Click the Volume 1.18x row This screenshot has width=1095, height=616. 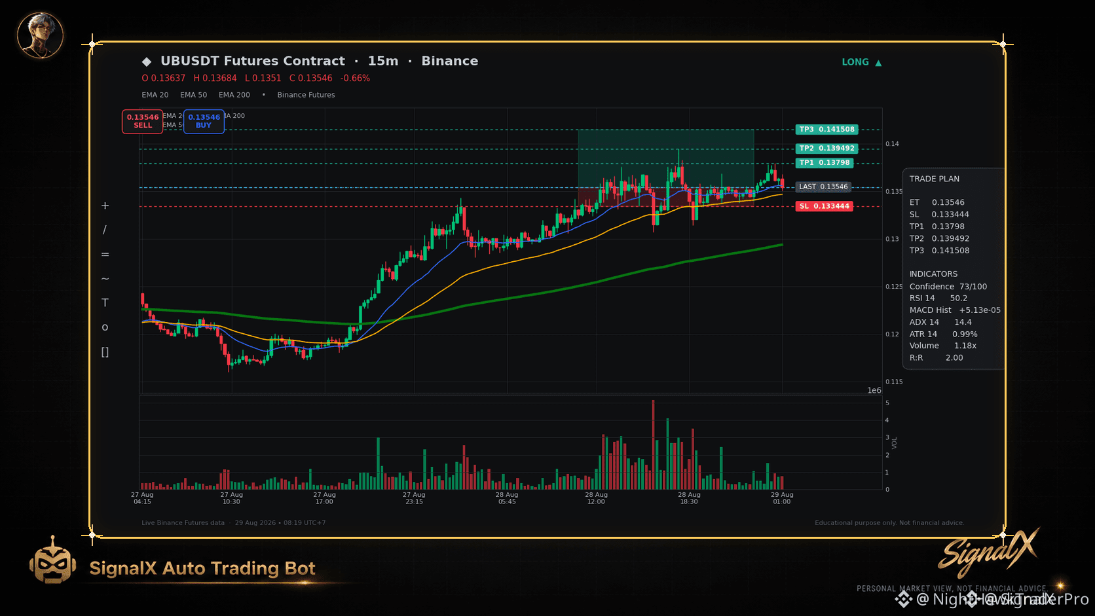943,346
